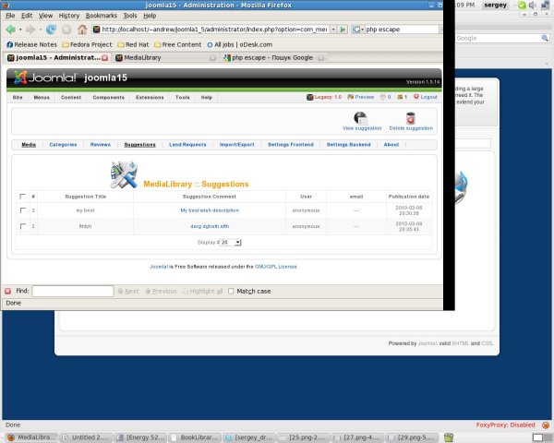The image size is (554, 443).
Task: Click the green Go arrow button
Action: point(343,30)
